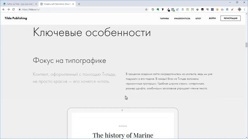Bookmark this page with the star
Screen dimensions: 248x139
pos(146,9)
